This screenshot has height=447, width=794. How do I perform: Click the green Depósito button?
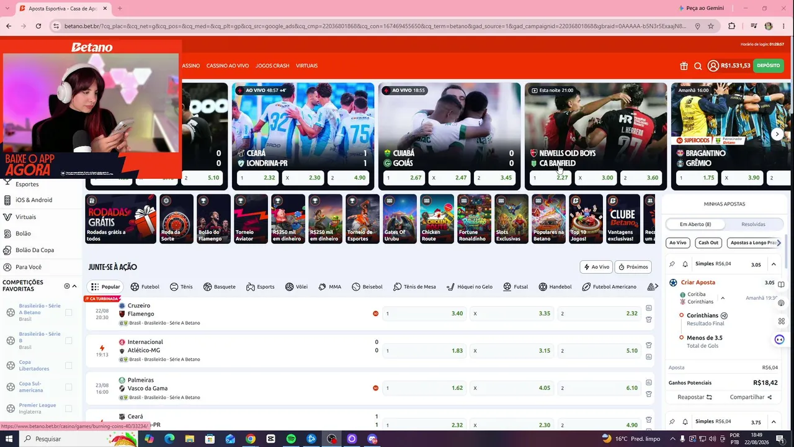(769, 66)
